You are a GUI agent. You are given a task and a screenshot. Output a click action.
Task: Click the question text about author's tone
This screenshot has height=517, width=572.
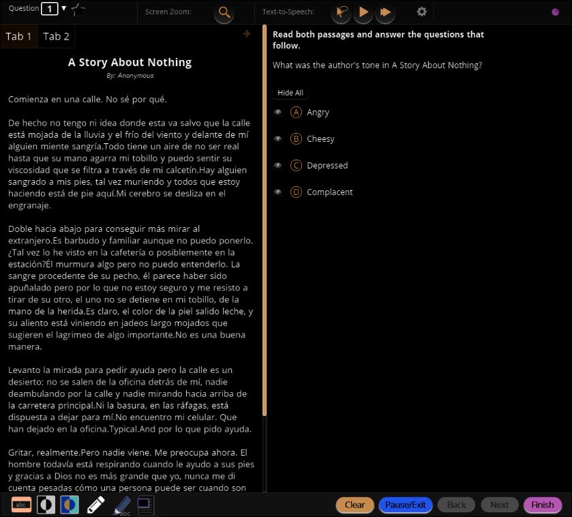click(377, 65)
